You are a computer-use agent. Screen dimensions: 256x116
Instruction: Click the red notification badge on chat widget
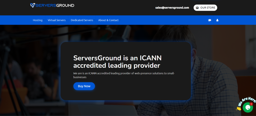(251, 104)
